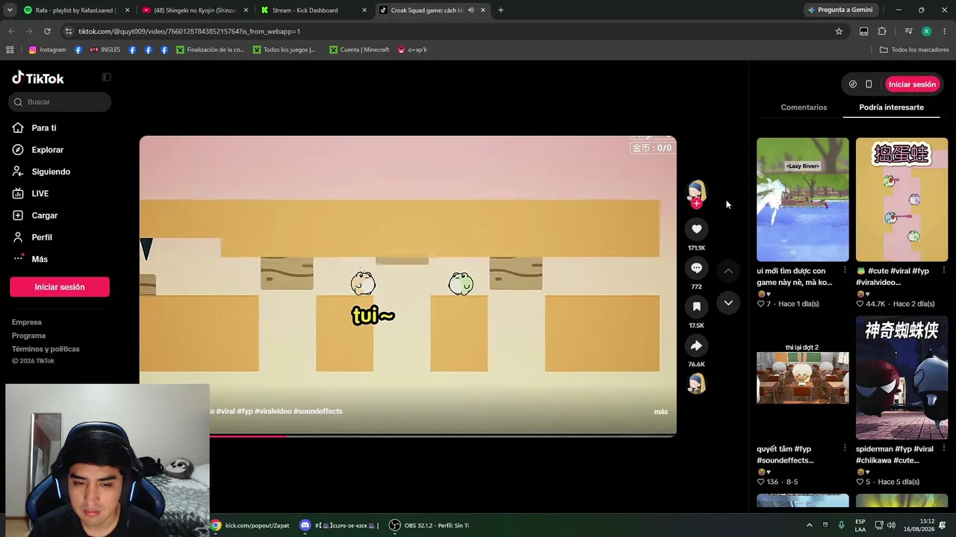Click the browser address bar URL
Image resolution: width=956 pixels, height=537 pixels.
pyautogui.click(x=189, y=31)
